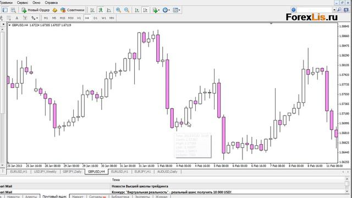This screenshot has height=198, width=352.
Task: Select the H4 timeframe button
Action: point(87,18)
